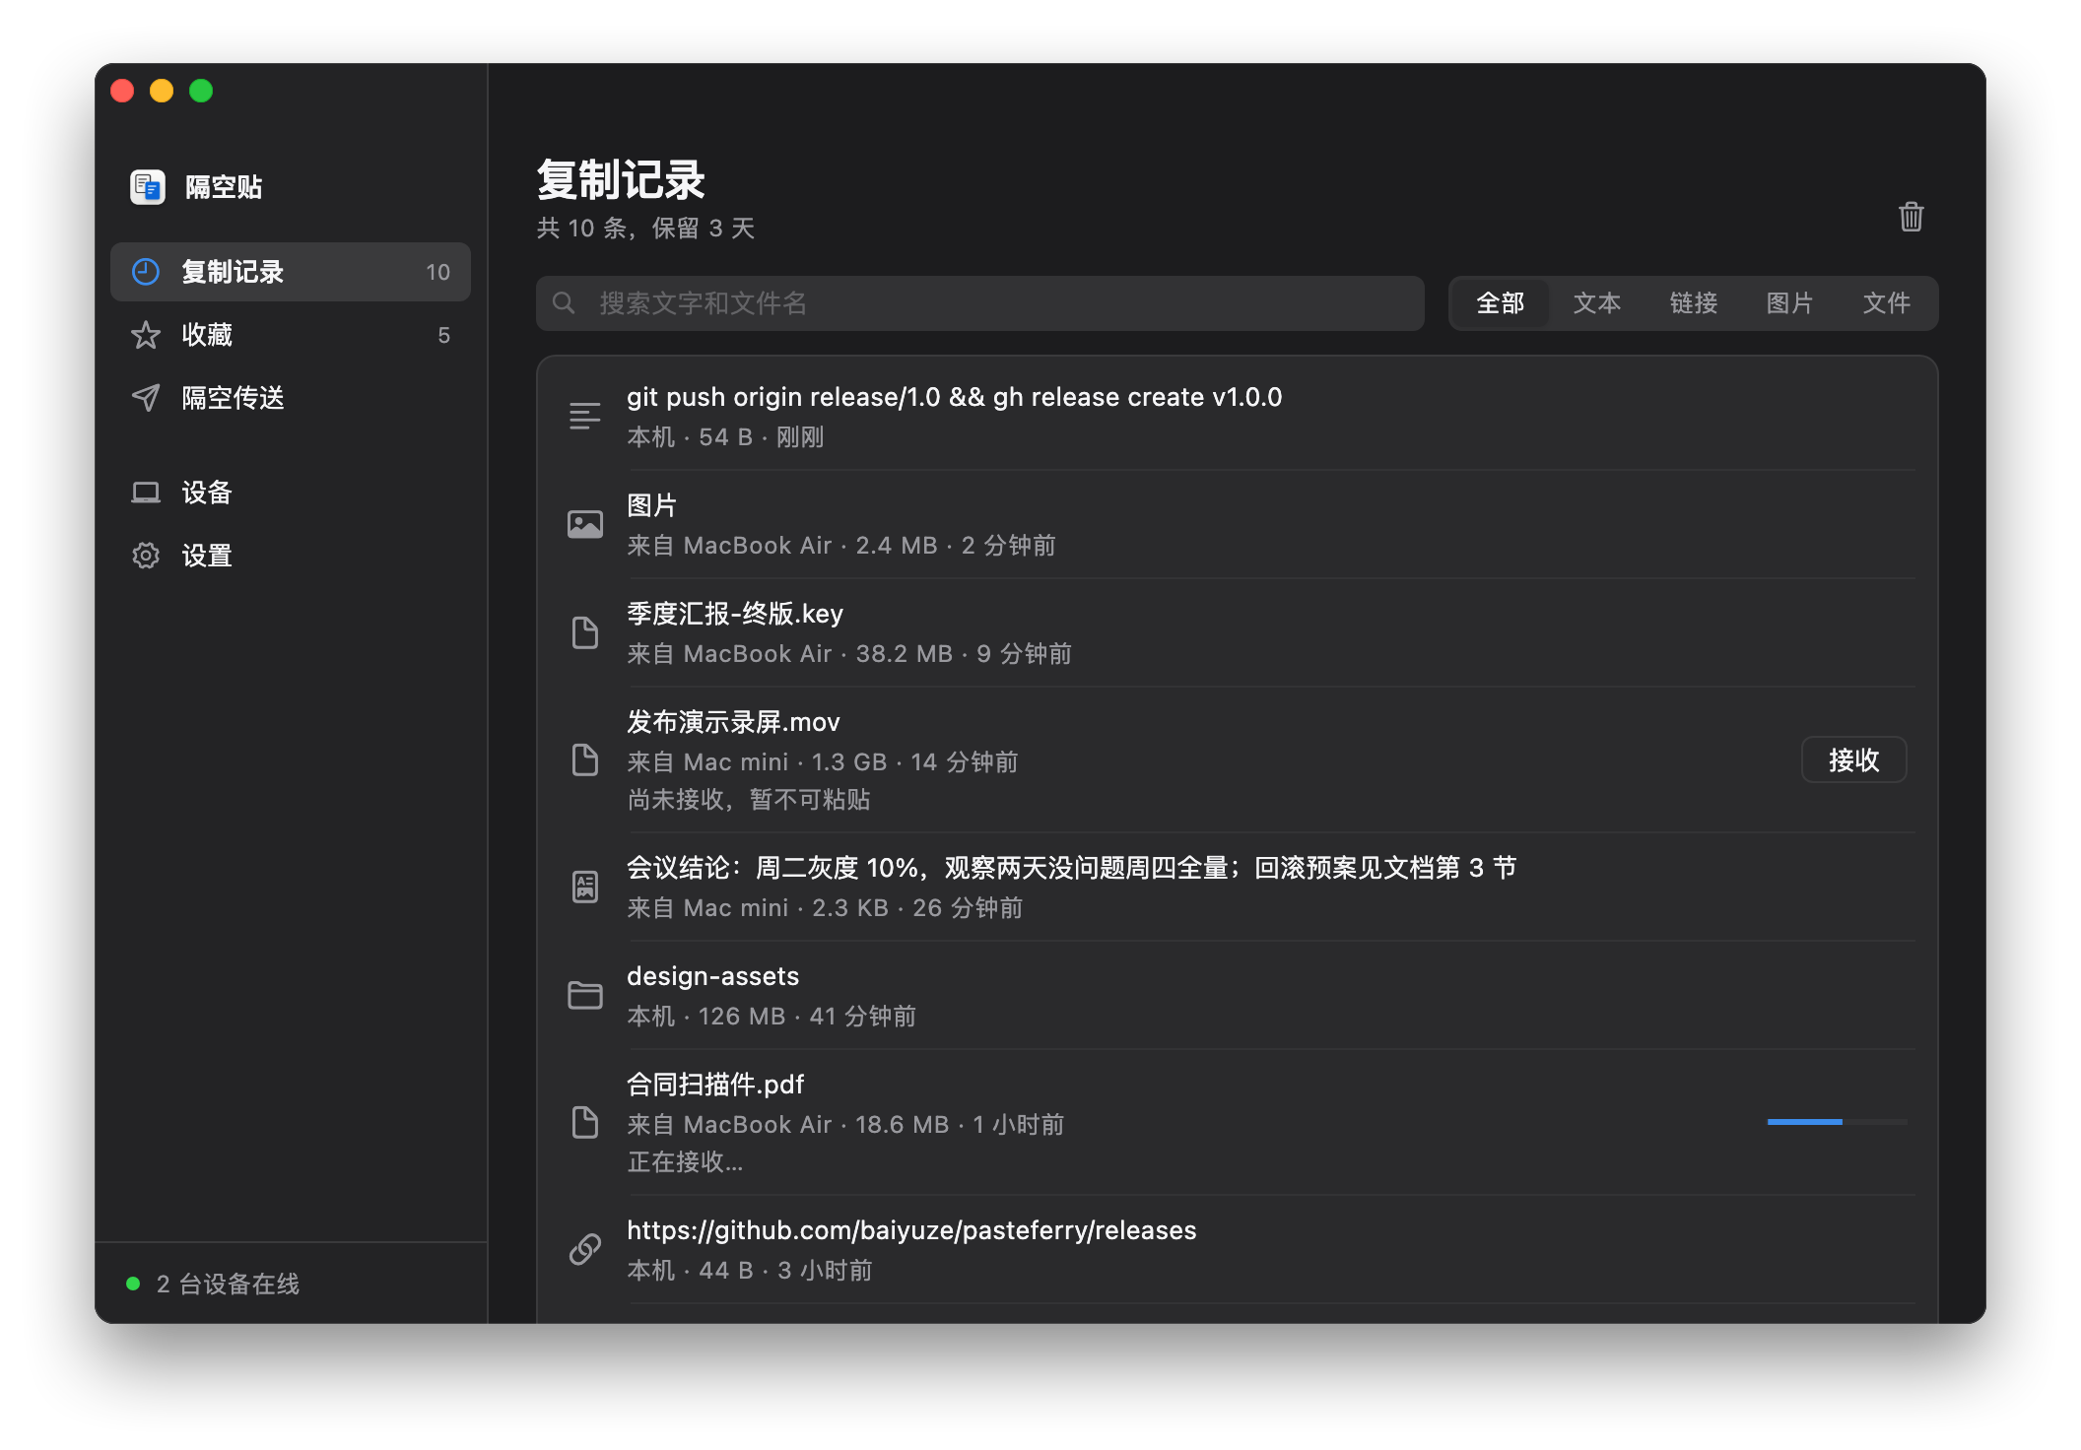Open 隔空传送 in the sidebar
2081x1450 pixels.
pyautogui.click(x=291, y=398)
